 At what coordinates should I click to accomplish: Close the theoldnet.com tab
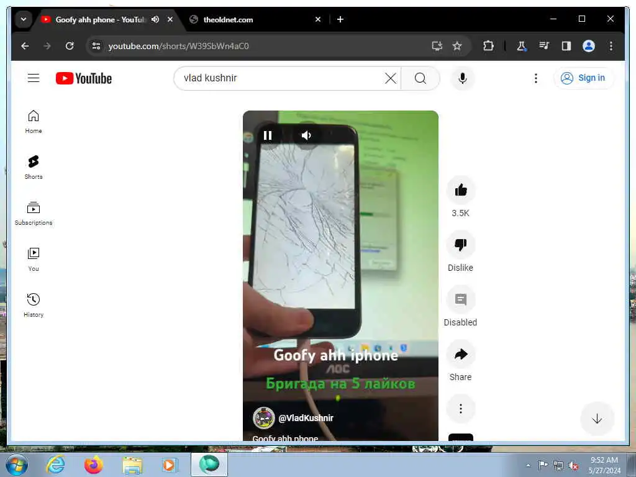pyautogui.click(x=318, y=19)
